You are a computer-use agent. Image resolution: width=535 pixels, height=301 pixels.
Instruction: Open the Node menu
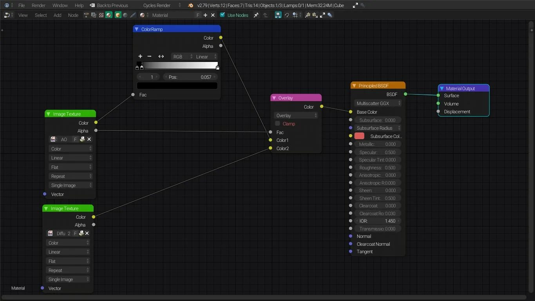[x=73, y=15]
